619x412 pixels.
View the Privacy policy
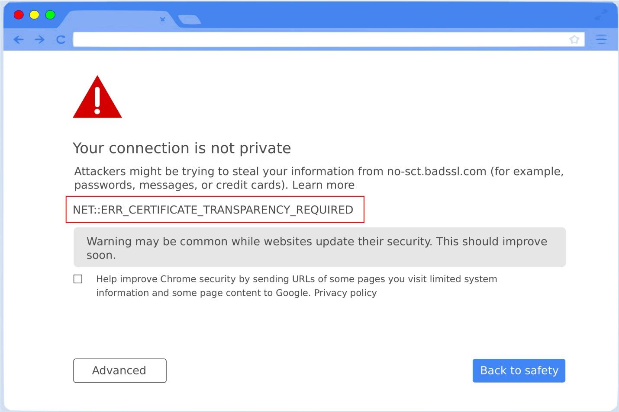coord(346,293)
